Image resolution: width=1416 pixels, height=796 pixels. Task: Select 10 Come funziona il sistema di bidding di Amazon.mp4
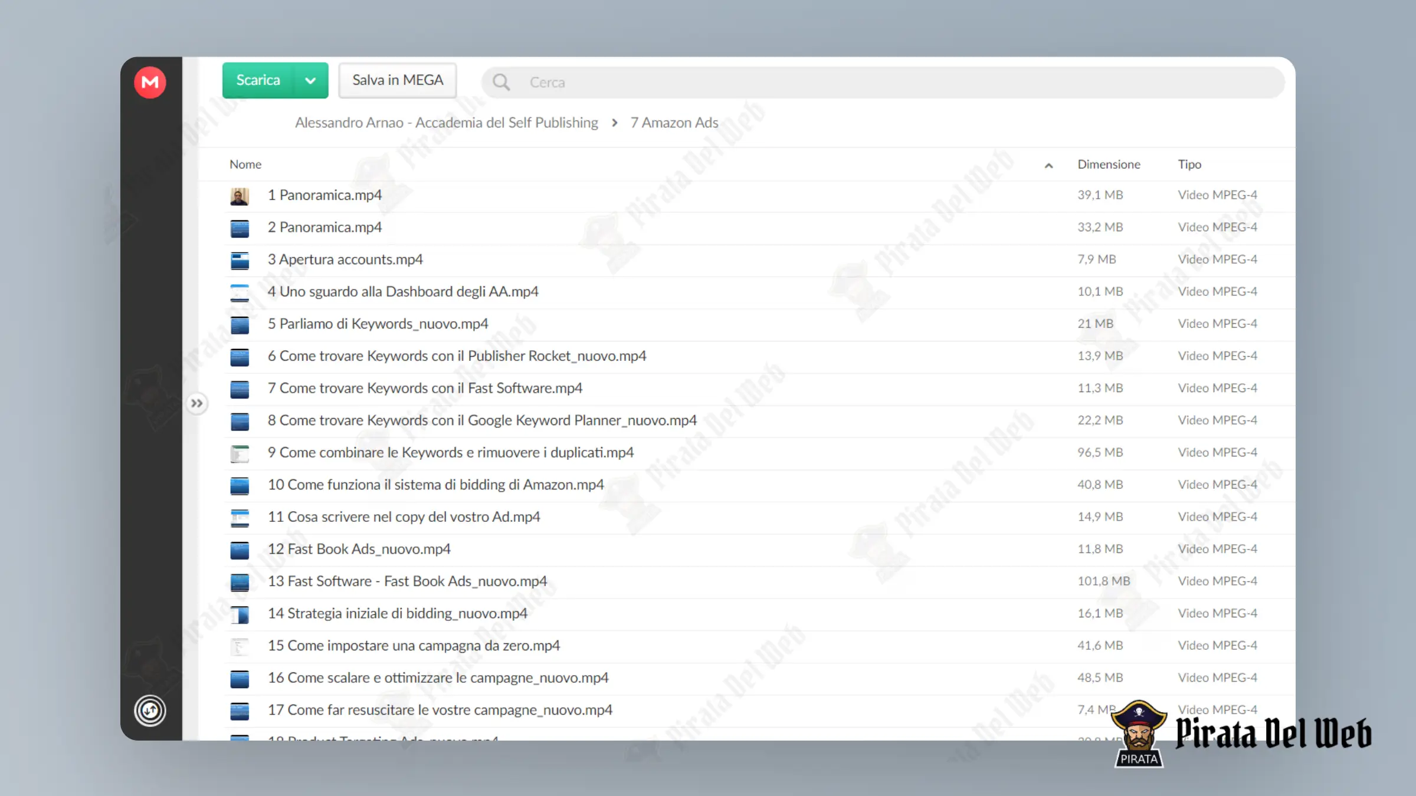(435, 485)
